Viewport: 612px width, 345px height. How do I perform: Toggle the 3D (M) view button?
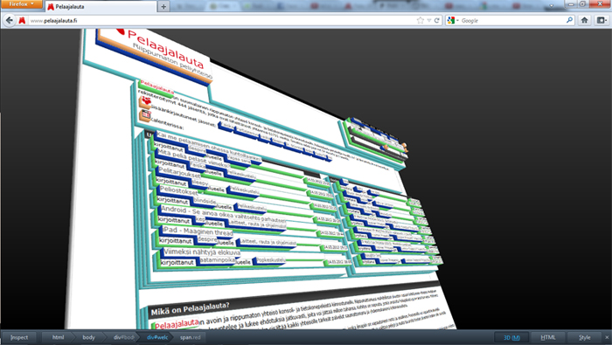coord(511,338)
